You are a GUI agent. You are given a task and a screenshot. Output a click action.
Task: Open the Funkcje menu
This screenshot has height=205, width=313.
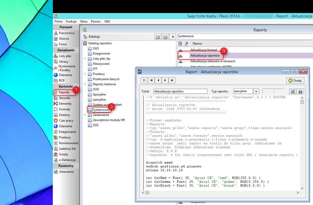click(x=71, y=21)
